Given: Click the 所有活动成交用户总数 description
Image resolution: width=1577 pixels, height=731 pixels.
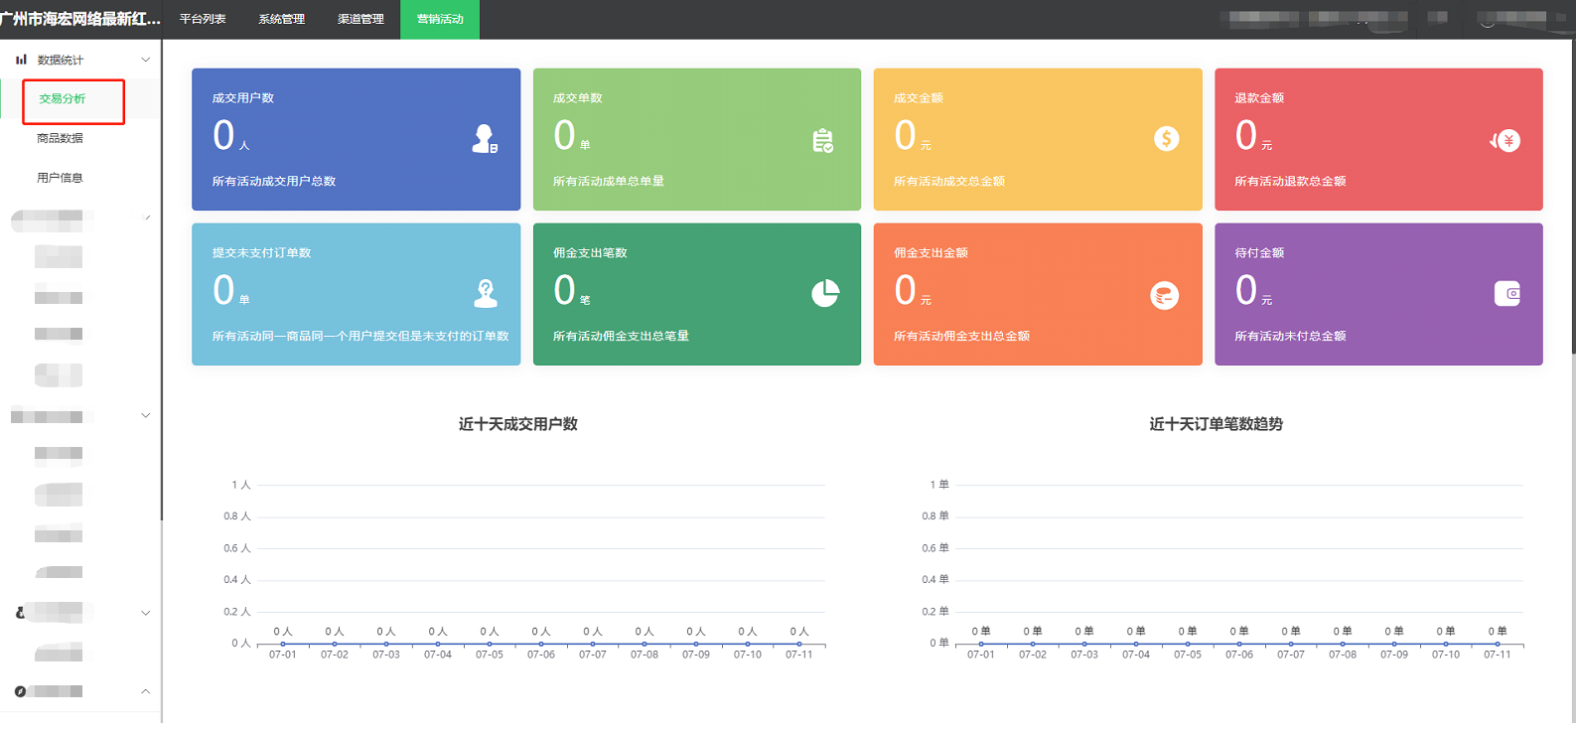Looking at the screenshot, I should pyautogui.click(x=274, y=182).
